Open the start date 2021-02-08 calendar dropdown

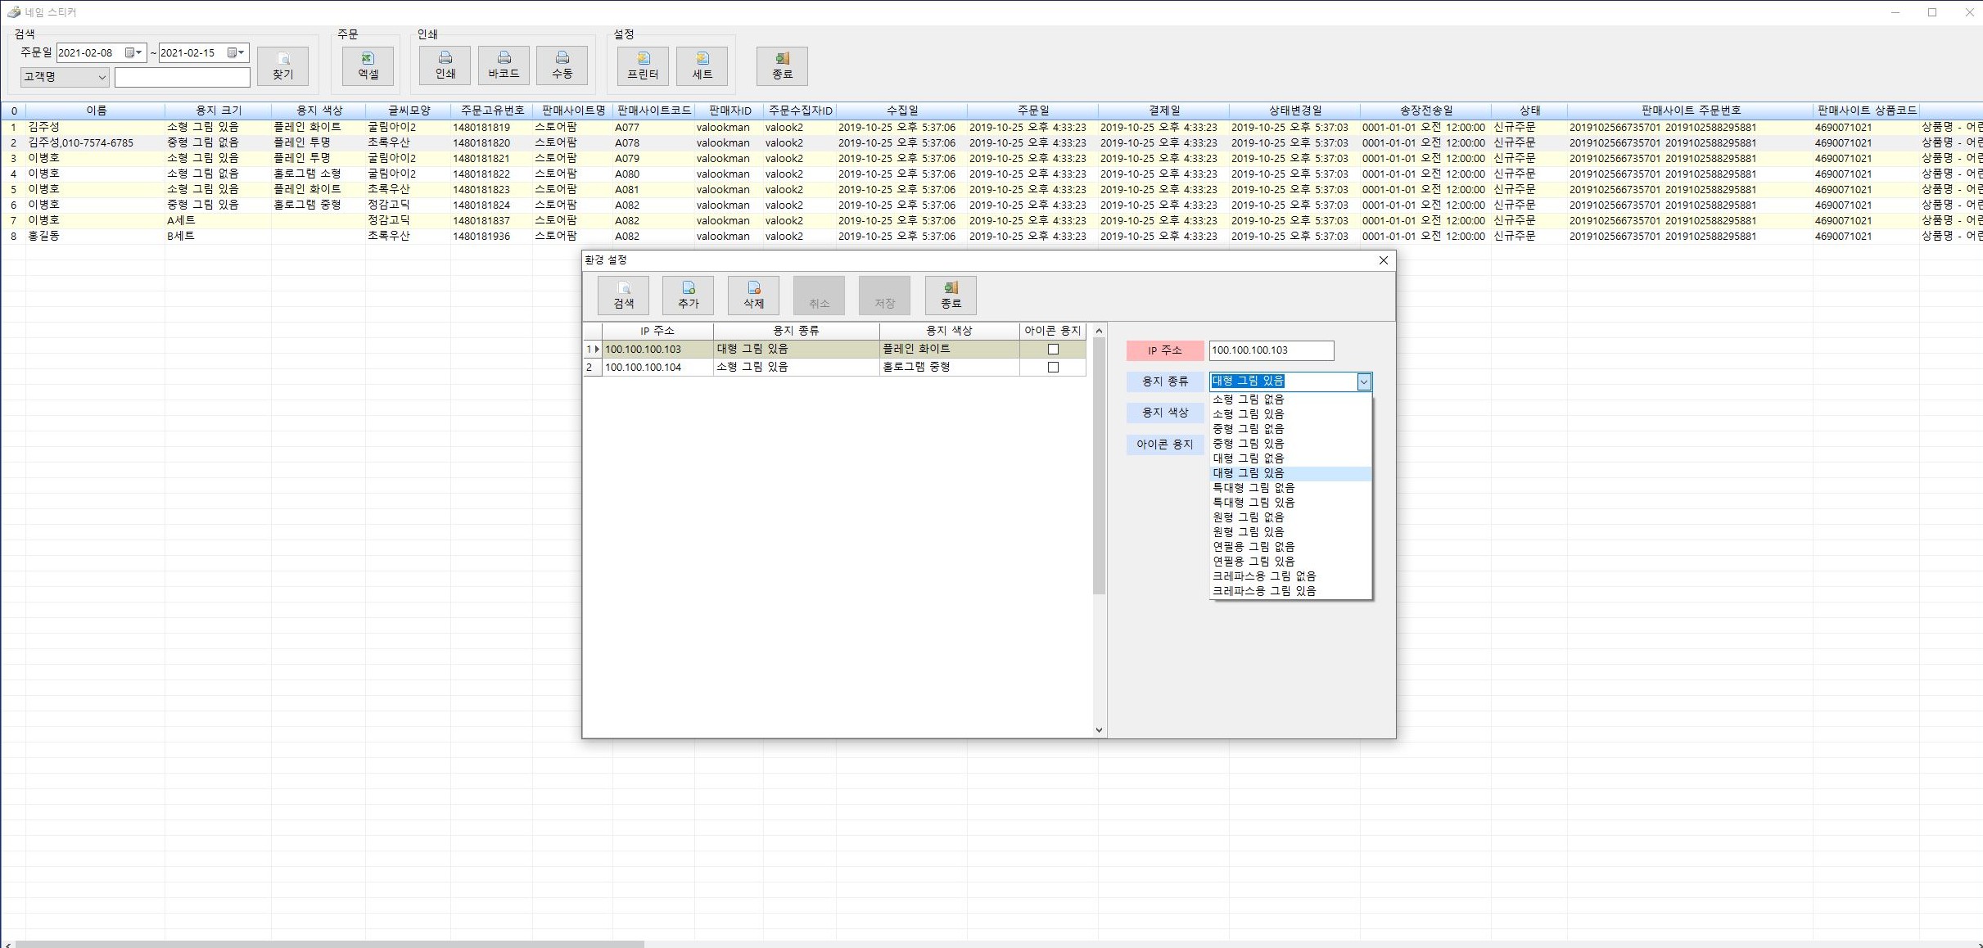(x=133, y=52)
